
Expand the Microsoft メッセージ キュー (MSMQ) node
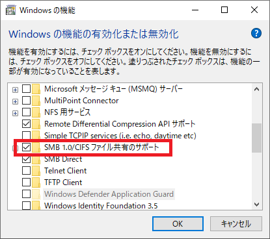pyautogui.click(x=15, y=90)
